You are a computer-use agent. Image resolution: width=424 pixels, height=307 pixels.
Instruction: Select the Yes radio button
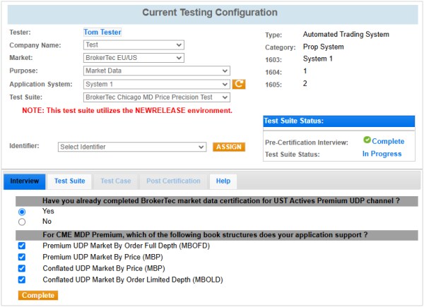click(x=22, y=211)
